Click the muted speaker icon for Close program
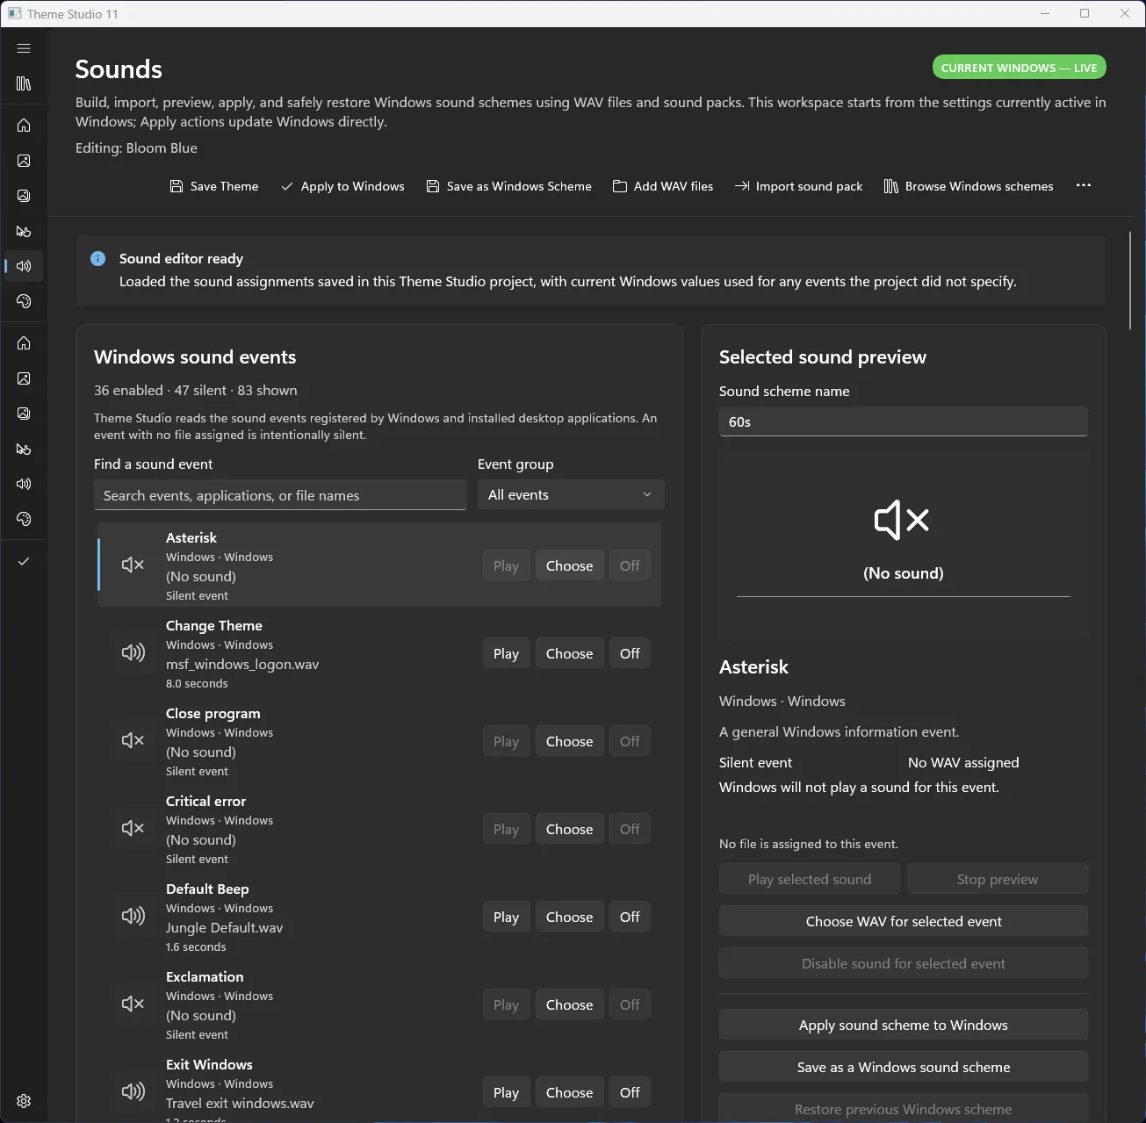The image size is (1146, 1123). (x=133, y=740)
